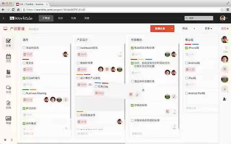Image resolution: width=231 pixels, height=144 pixels.
Task: Check the 安全性 task checkbox
Action: 24,63
